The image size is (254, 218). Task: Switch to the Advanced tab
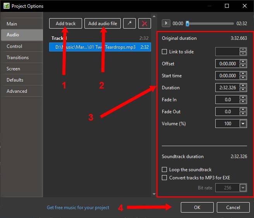point(22,91)
